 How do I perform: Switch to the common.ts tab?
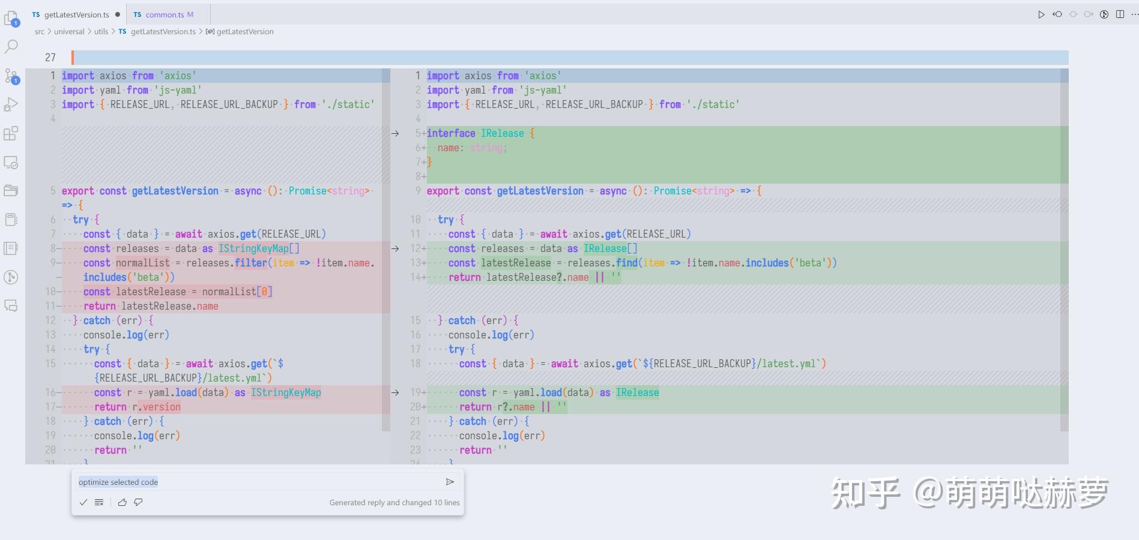click(163, 14)
